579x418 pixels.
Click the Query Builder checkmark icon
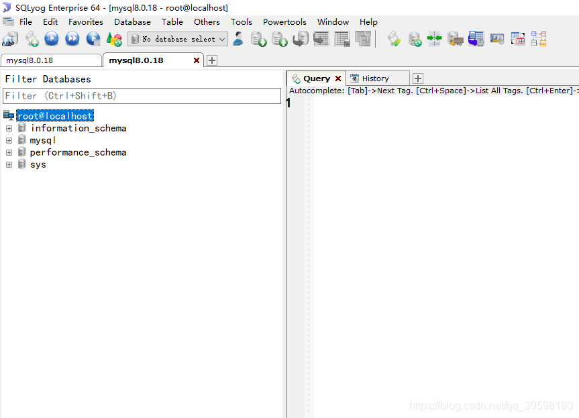click(x=394, y=39)
